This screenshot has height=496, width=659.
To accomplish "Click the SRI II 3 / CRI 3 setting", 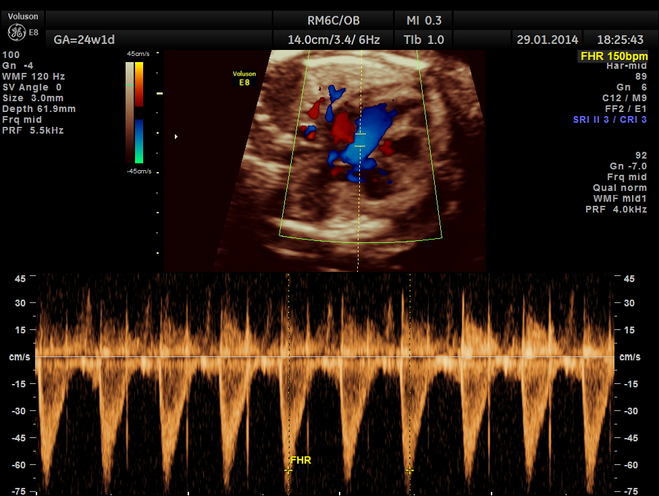I will coord(610,119).
